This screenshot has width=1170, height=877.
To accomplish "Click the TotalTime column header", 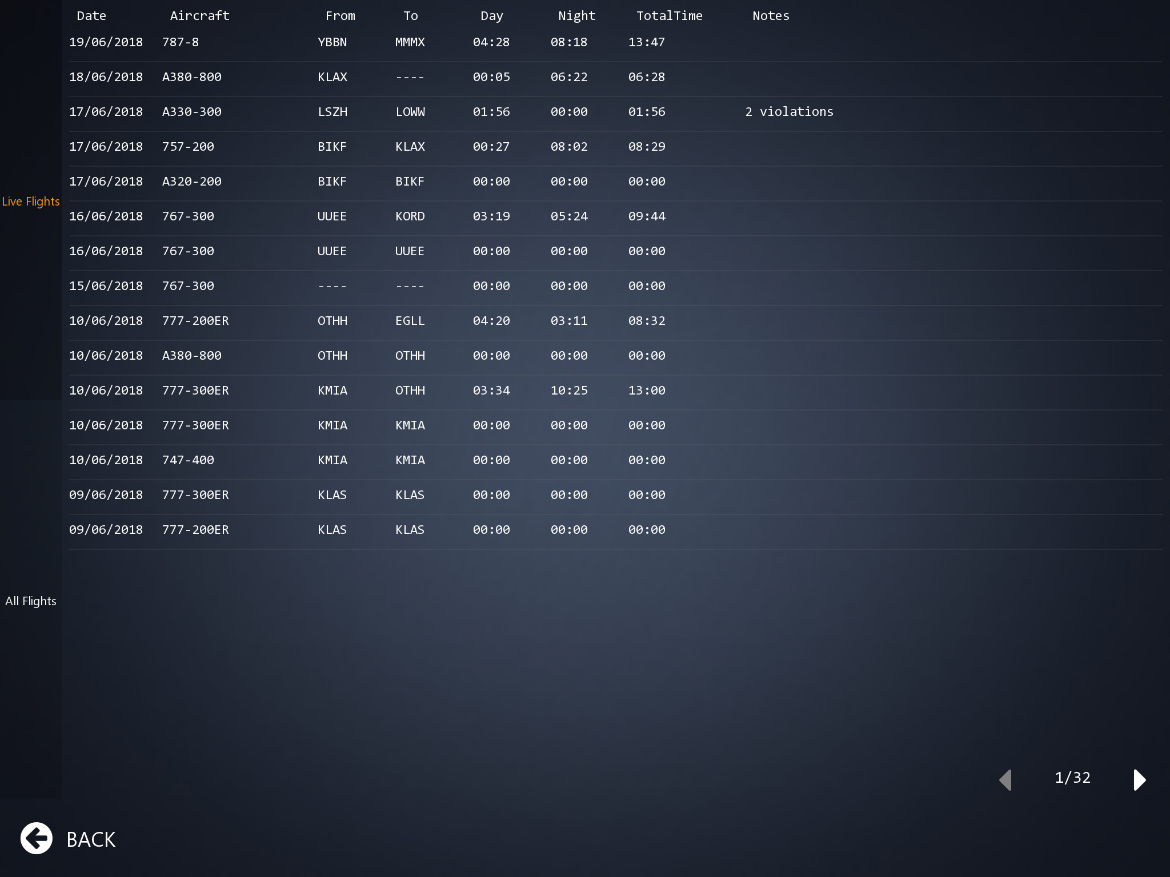I will click(669, 16).
